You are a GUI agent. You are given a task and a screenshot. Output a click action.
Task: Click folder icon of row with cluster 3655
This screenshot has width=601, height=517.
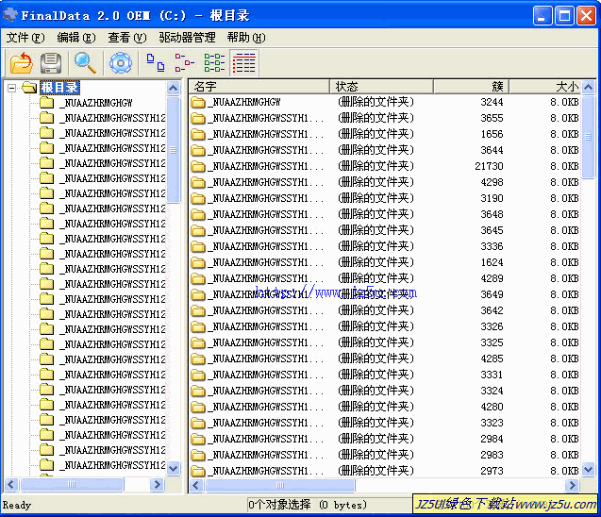coord(198,118)
